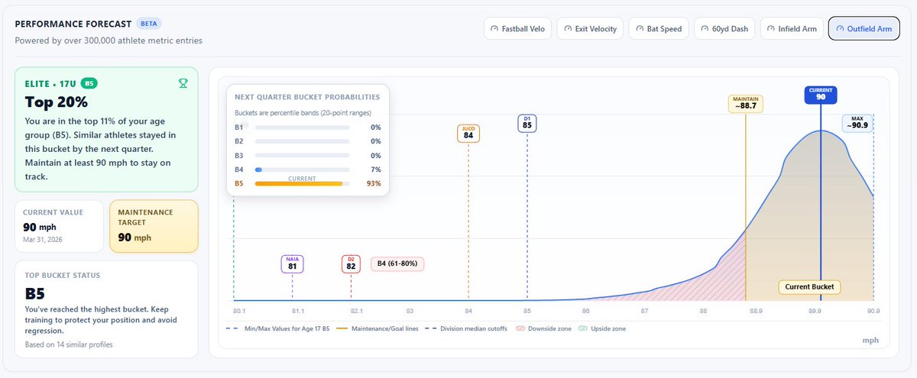
Task: Click the 88.9 x-axis tick label
Action: pyautogui.click(x=755, y=311)
